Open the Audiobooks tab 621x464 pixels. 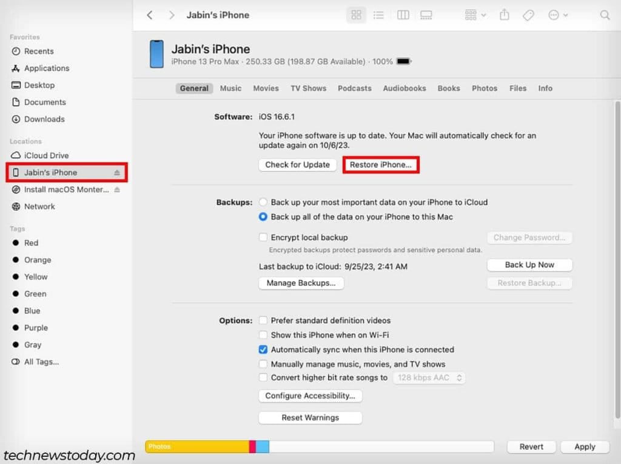404,88
